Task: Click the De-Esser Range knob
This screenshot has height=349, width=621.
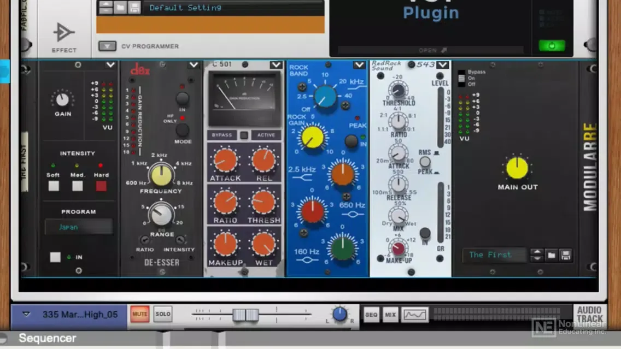Action: [161, 214]
